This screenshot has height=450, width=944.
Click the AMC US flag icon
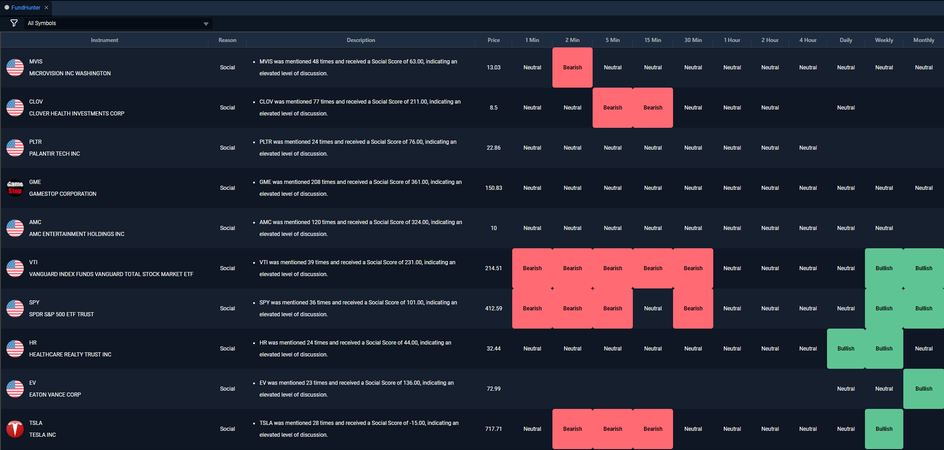tap(15, 228)
